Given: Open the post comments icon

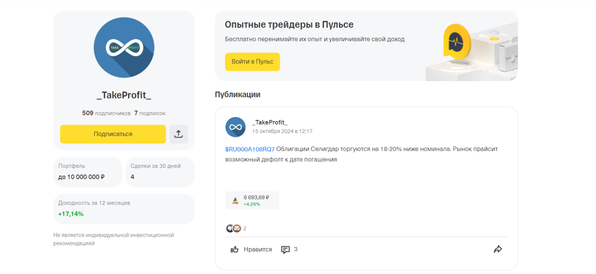Looking at the screenshot, I should (x=285, y=250).
